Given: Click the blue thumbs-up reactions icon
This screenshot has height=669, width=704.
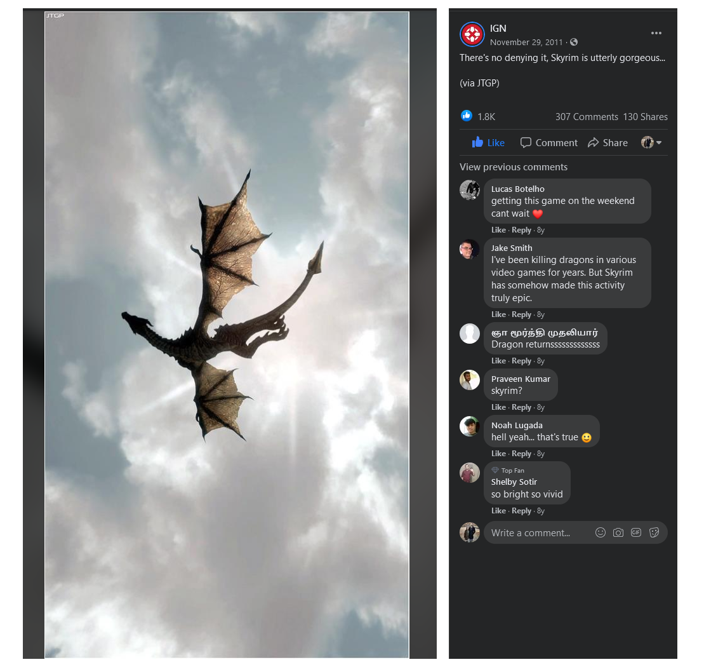Looking at the screenshot, I should (x=467, y=116).
